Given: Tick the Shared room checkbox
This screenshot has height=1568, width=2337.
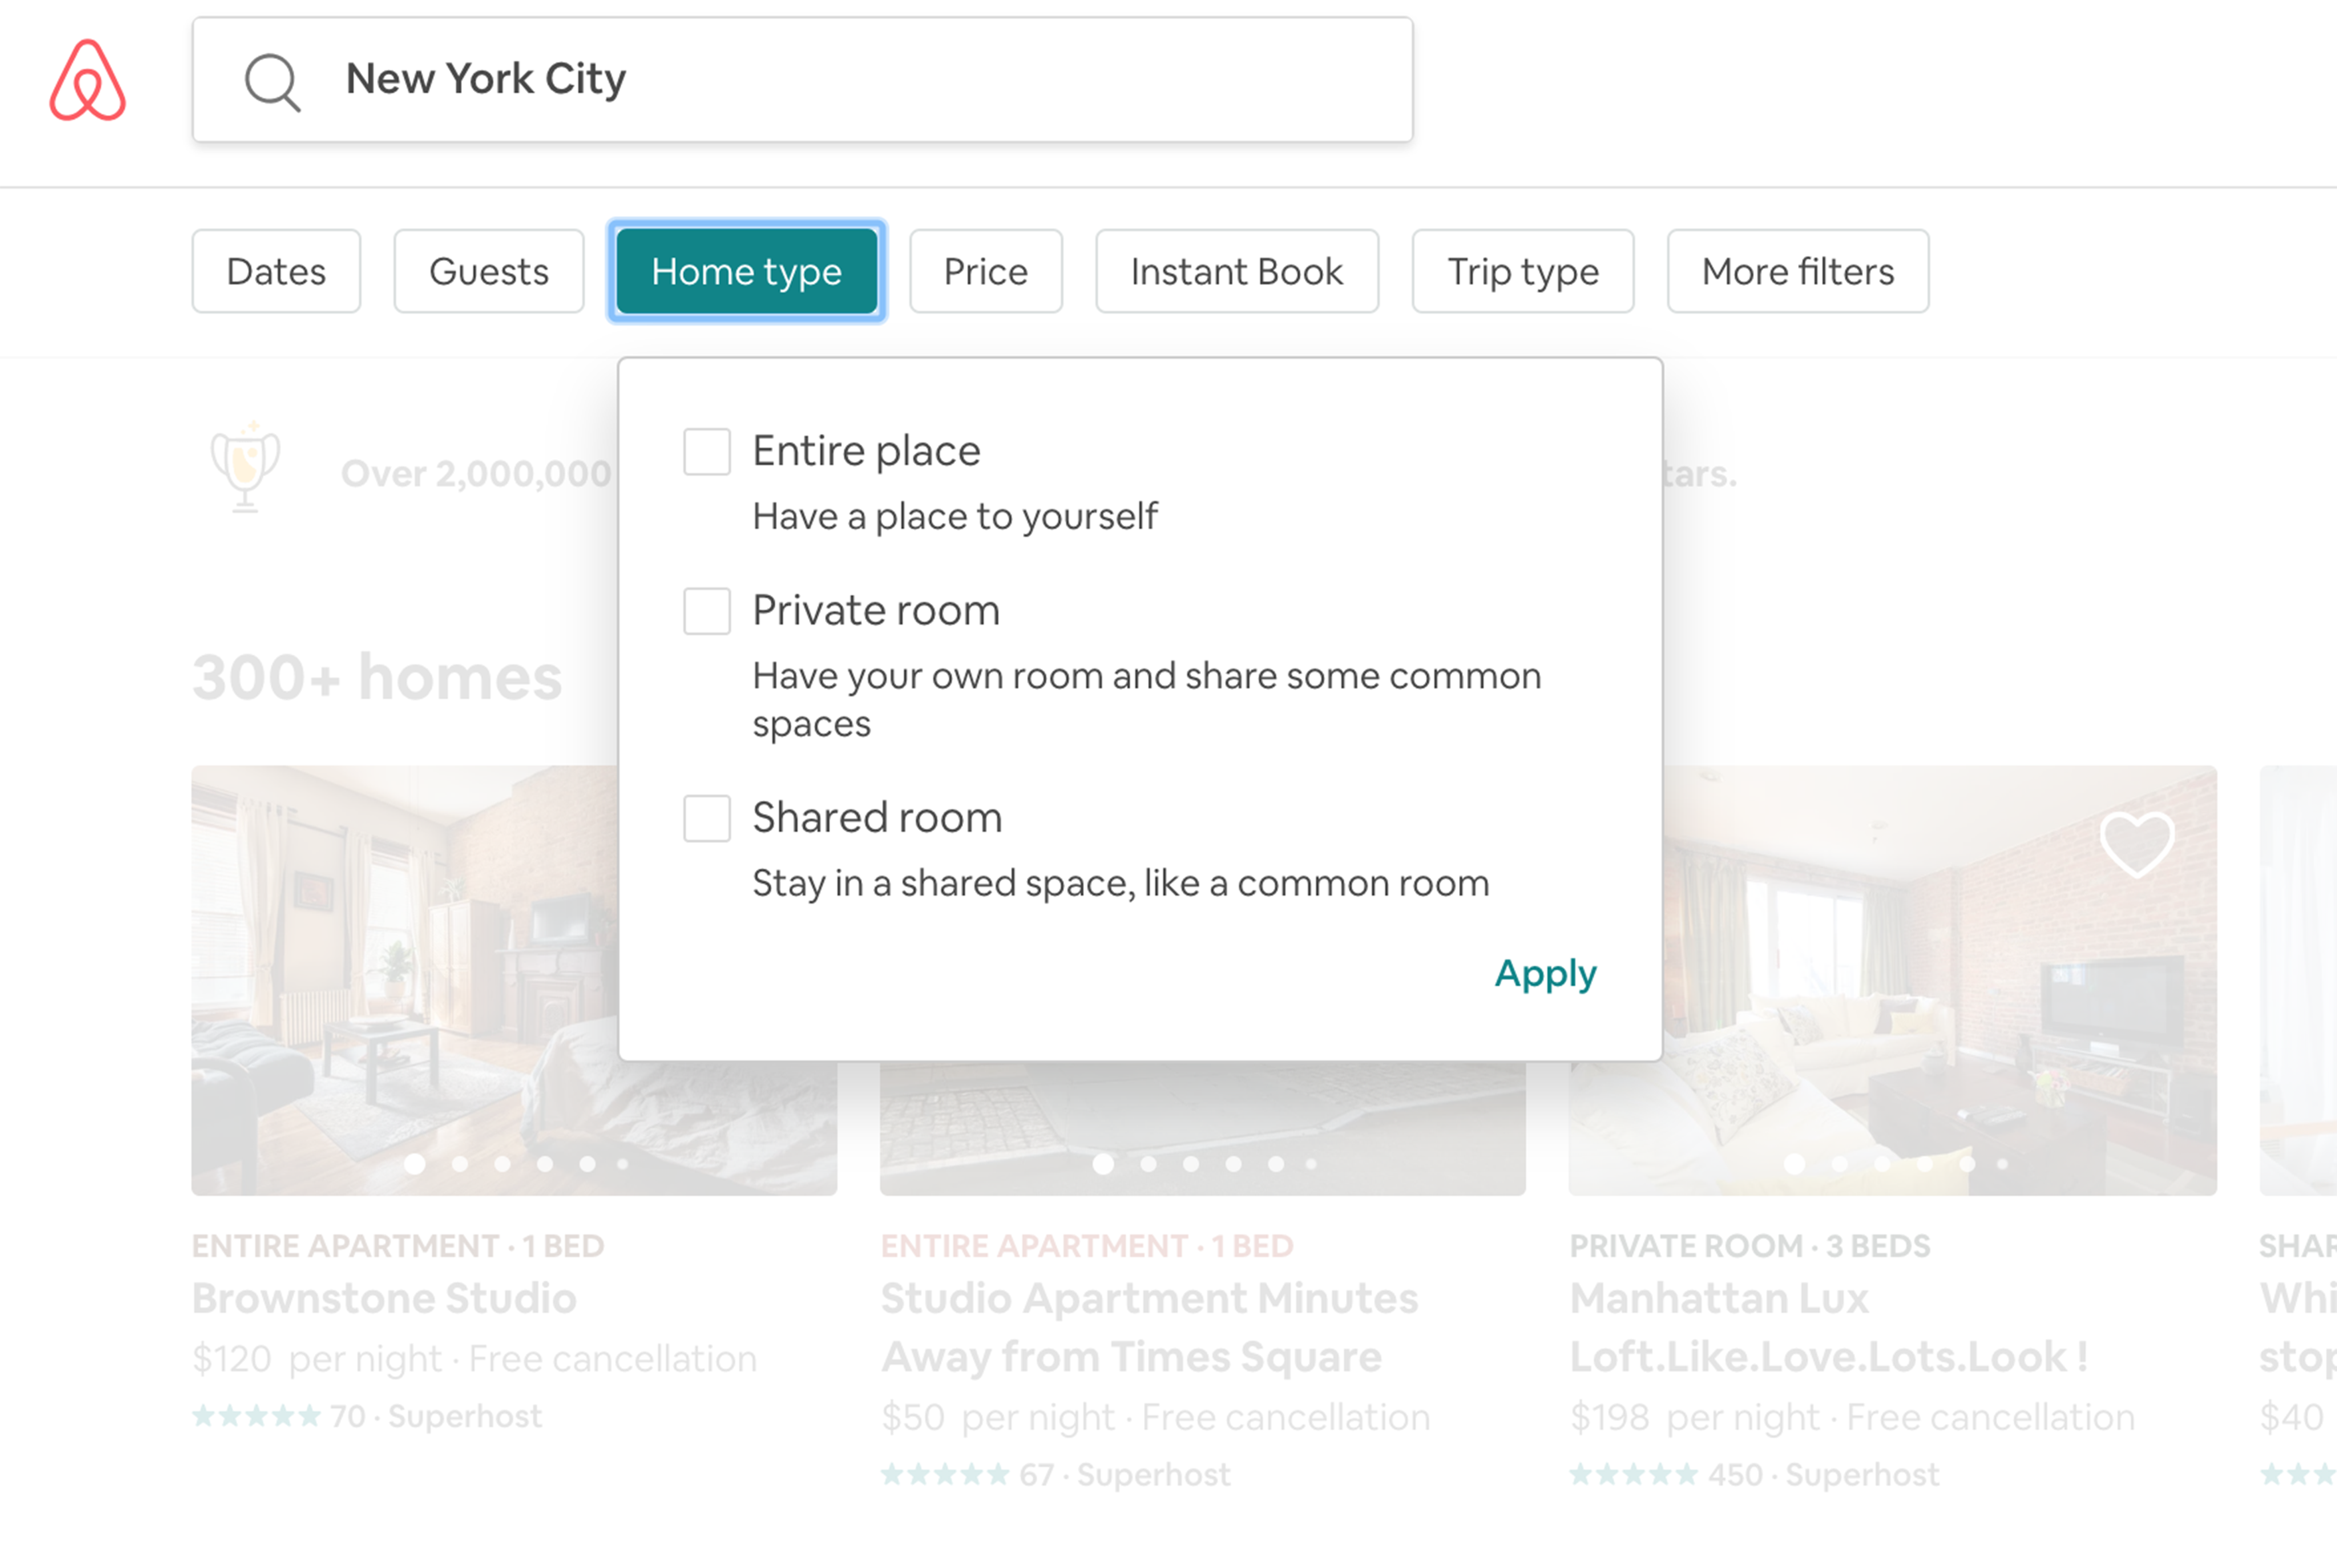Looking at the screenshot, I should 707,818.
